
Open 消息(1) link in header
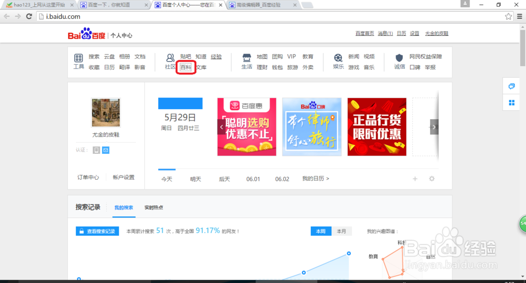(x=385, y=34)
